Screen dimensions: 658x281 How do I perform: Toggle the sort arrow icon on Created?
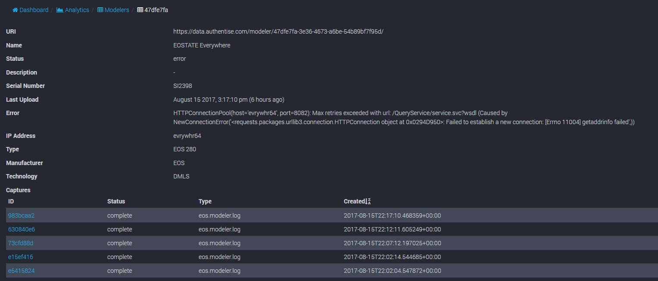pyautogui.click(x=368, y=202)
